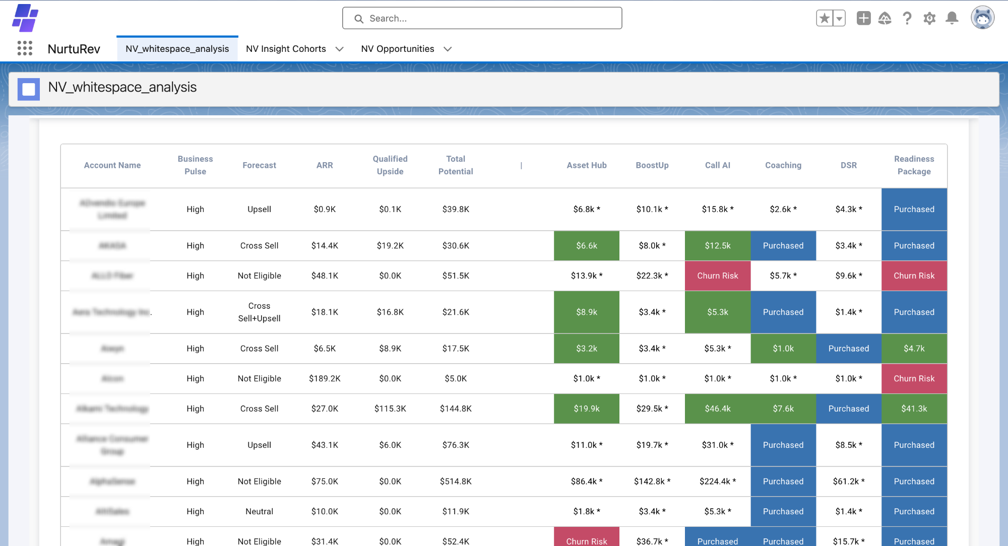1008x546 pixels.
Task: Expand NV Insight Cohorts tab chevron
Action: [340, 49]
